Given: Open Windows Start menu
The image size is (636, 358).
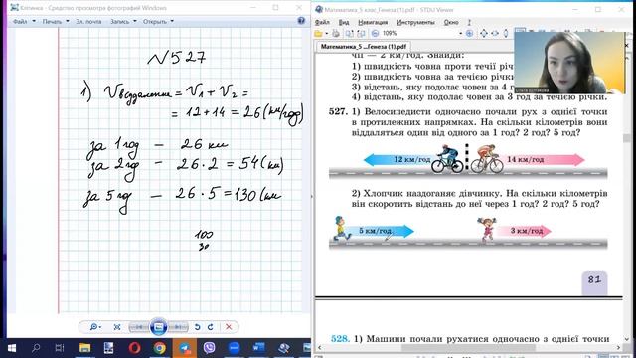Looking at the screenshot, I should point(11,348).
